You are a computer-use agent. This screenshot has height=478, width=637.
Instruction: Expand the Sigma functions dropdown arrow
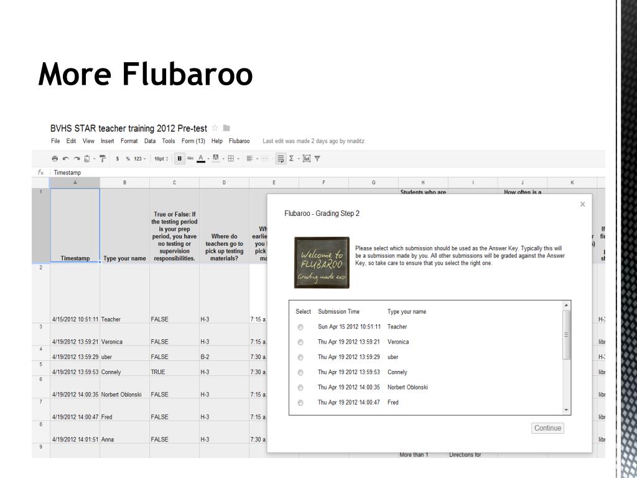click(x=299, y=159)
